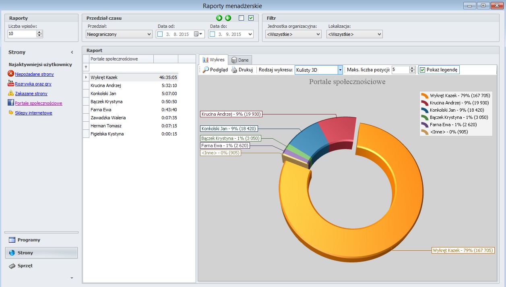Click the Podgląd button label
Viewport: 506px width, 287px height.
coord(219,70)
